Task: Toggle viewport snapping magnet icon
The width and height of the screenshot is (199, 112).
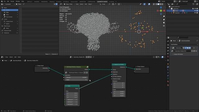Action: (113, 4)
